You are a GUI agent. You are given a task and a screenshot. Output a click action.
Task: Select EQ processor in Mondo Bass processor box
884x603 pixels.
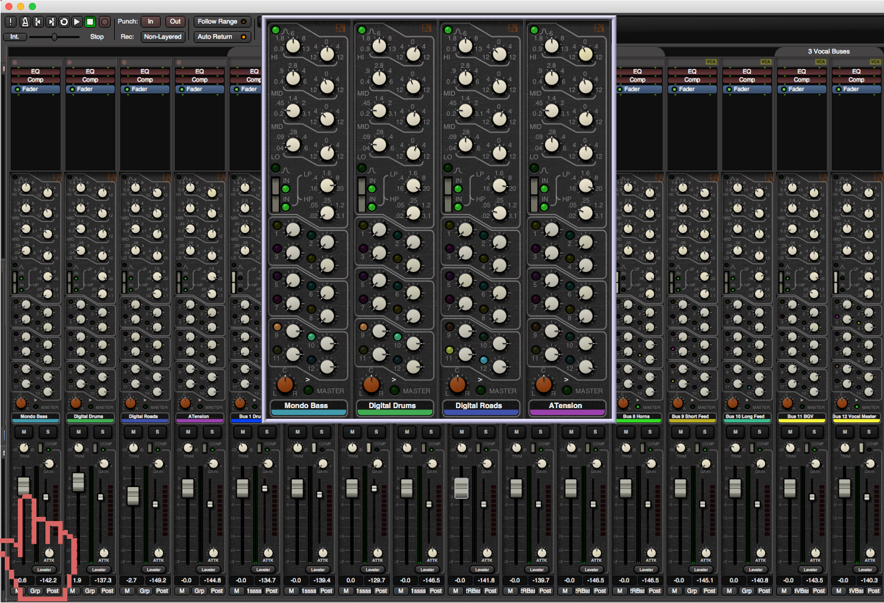tap(35, 71)
